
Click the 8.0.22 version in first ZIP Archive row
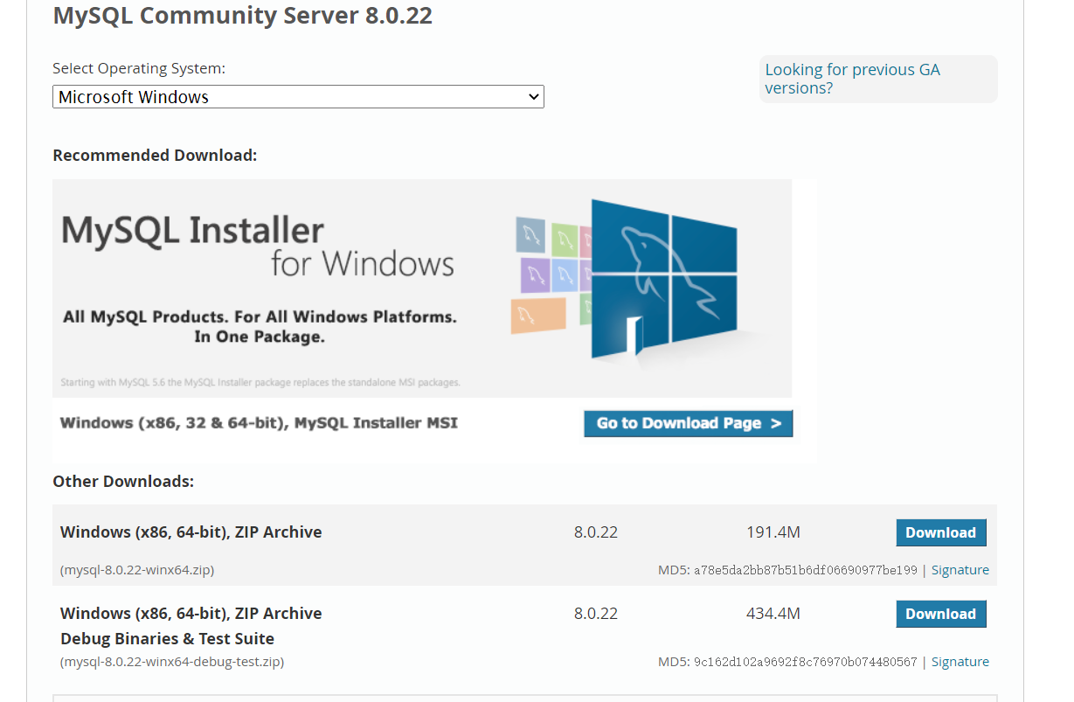pyautogui.click(x=596, y=532)
